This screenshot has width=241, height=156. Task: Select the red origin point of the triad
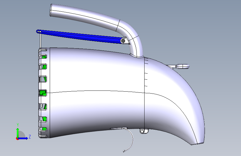point(17,139)
